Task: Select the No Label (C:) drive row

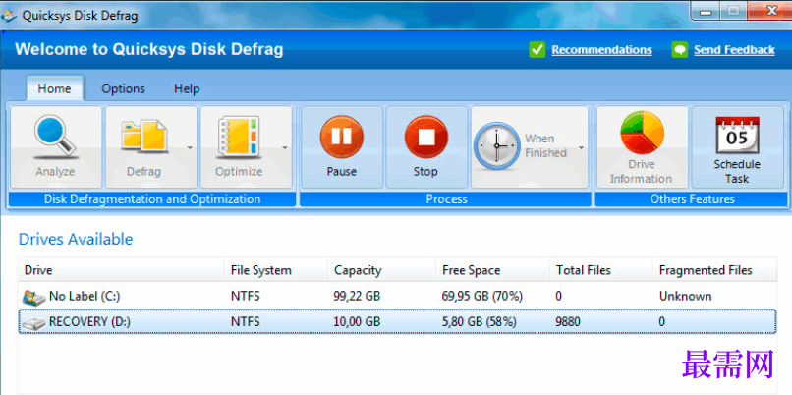Action: coord(398,297)
